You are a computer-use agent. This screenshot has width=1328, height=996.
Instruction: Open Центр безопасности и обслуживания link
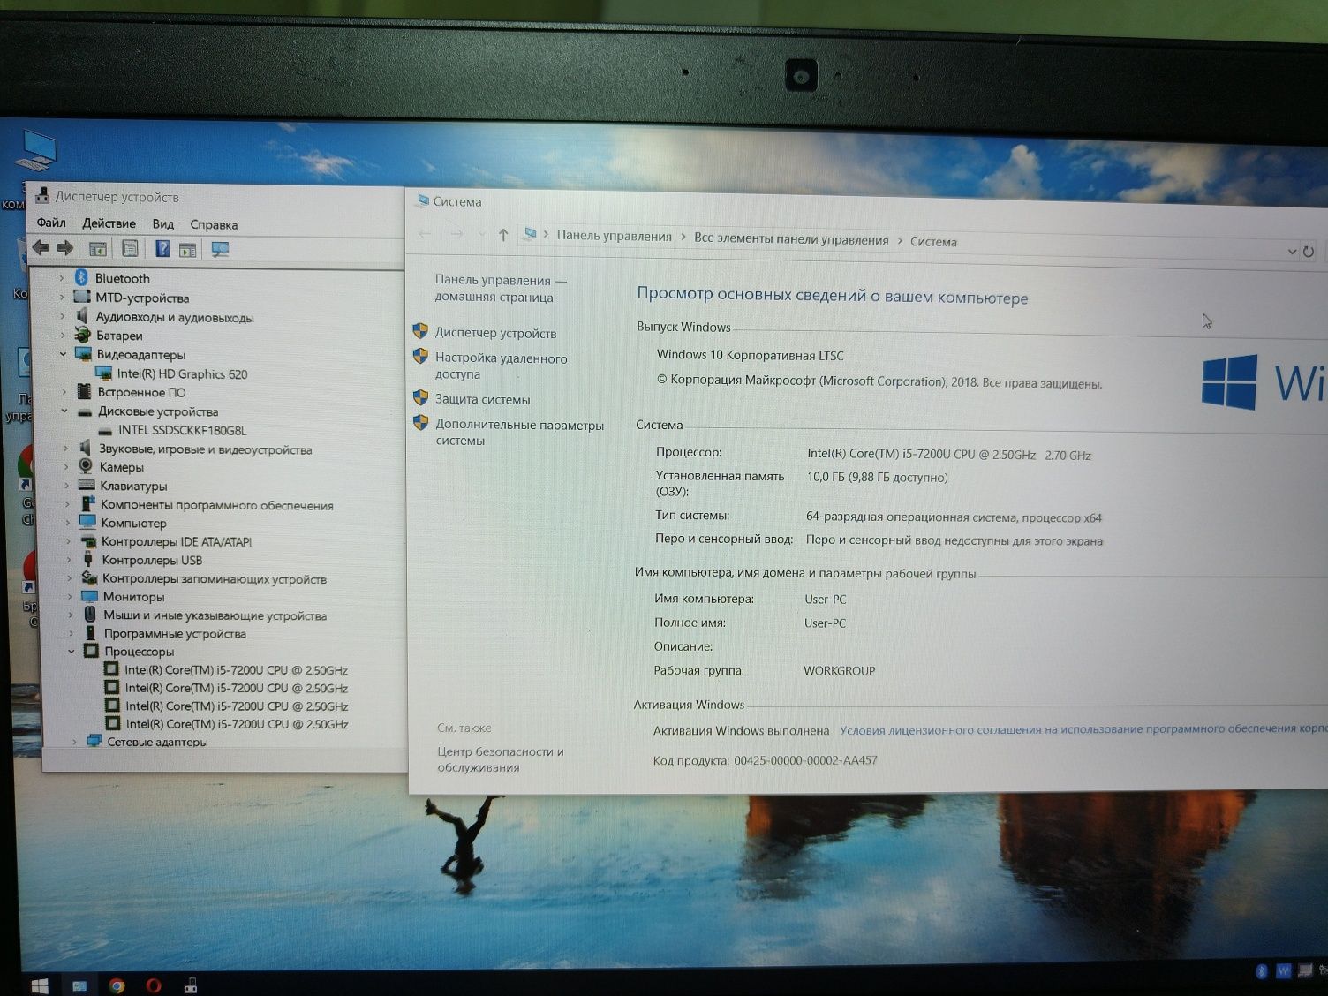pos(500,759)
